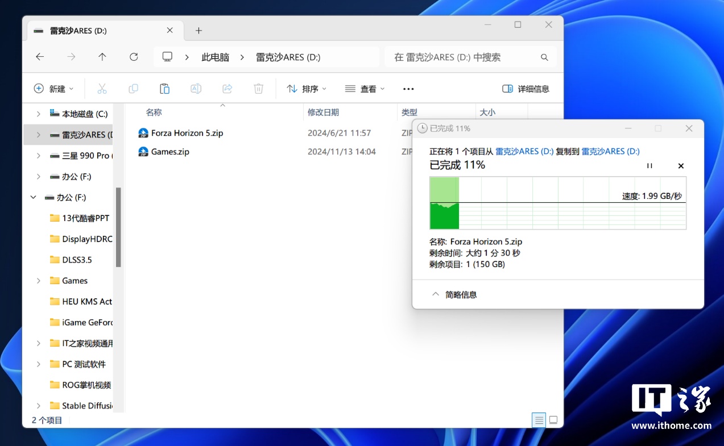Go up one directory level

[102, 57]
